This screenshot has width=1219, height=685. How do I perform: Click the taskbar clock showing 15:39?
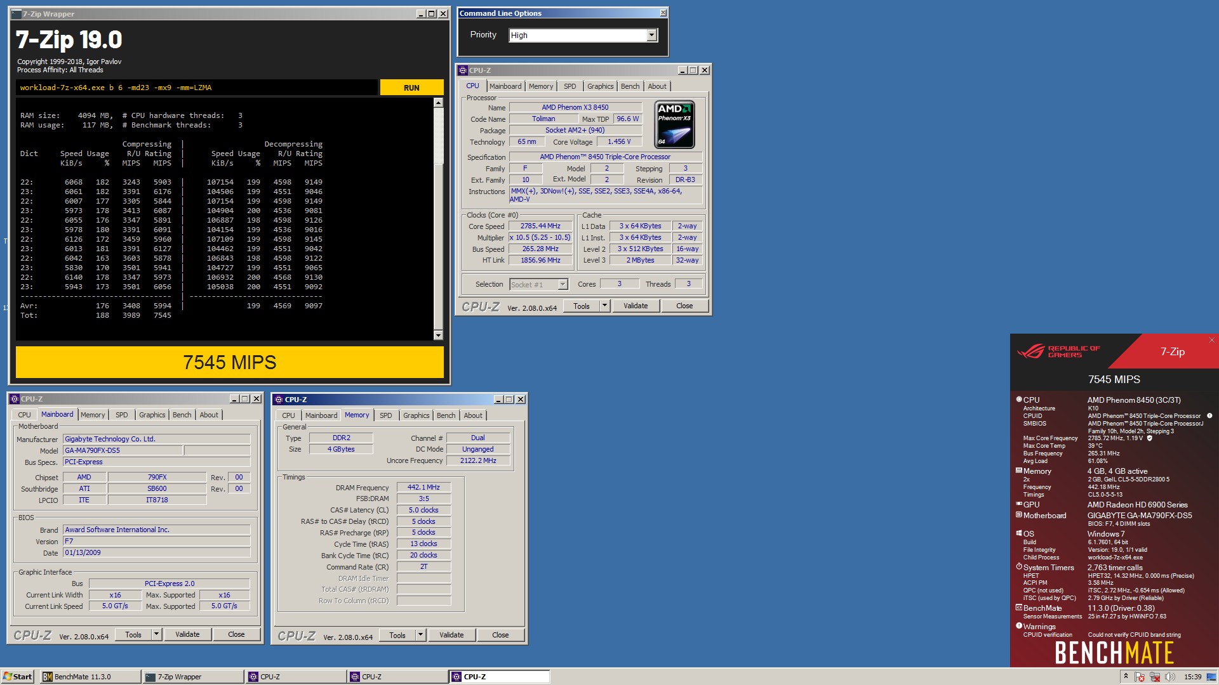click(1192, 677)
